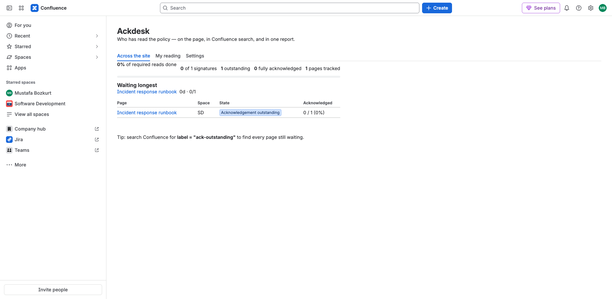Switch to the Across the site tab
The image size is (612, 299).
[133, 56]
